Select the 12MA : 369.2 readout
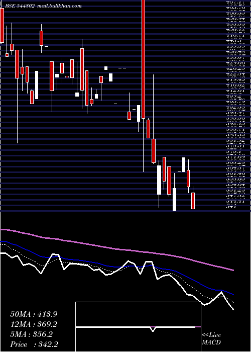The image size is (251, 352). [x=34, y=324]
